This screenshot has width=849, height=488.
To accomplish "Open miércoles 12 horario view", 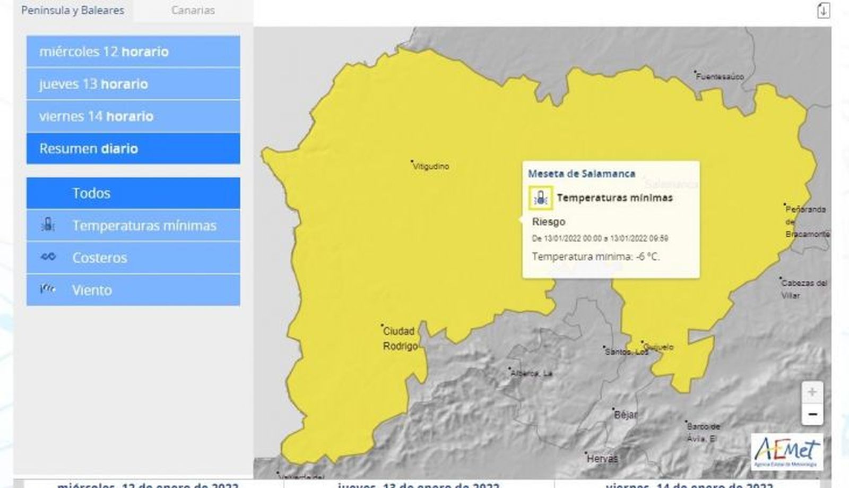I will pyautogui.click(x=133, y=52).
